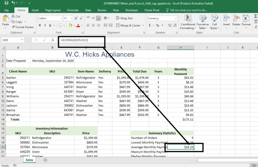258x167 pixels.
Task: Switch to the Review tab
Action: click(102, 10)
